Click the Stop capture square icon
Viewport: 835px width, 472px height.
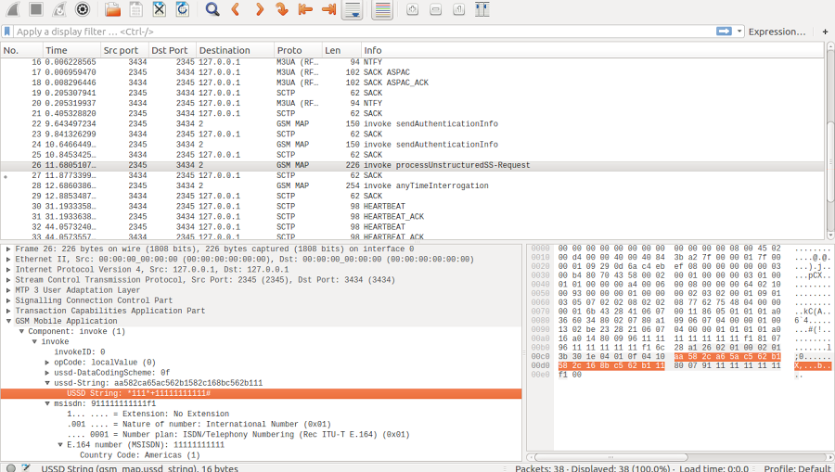tap(35, 9)
